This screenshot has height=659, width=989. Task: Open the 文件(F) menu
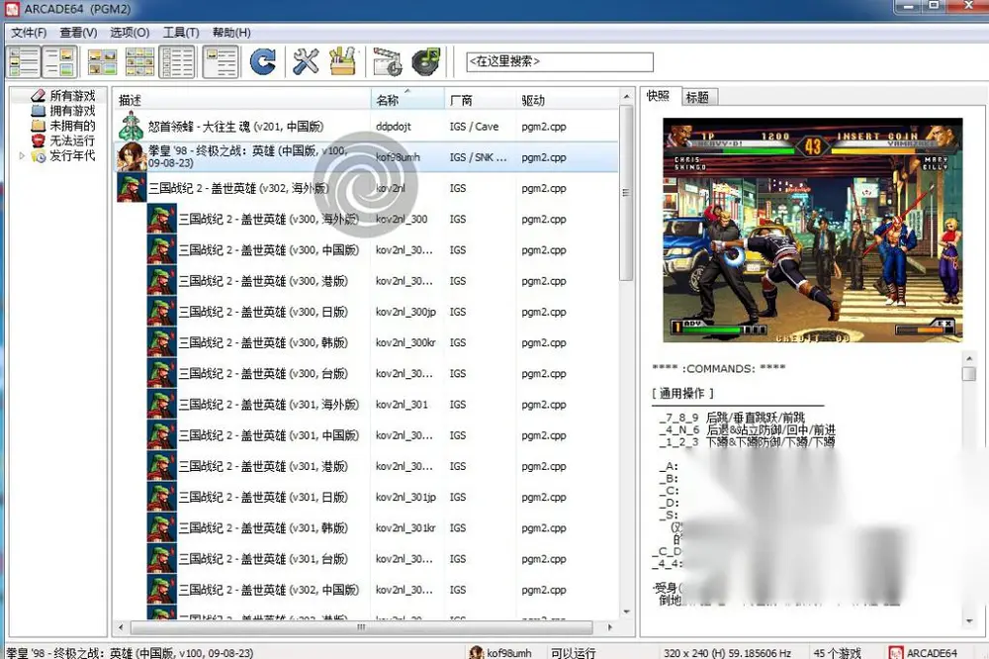coord(29,33)
